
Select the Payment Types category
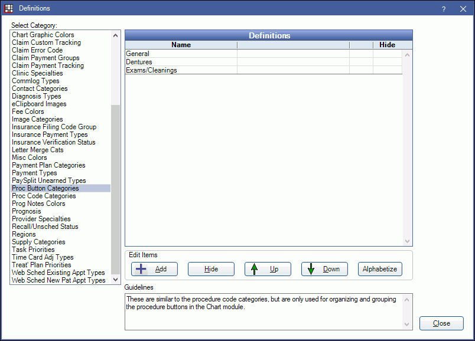click(34, 172)
